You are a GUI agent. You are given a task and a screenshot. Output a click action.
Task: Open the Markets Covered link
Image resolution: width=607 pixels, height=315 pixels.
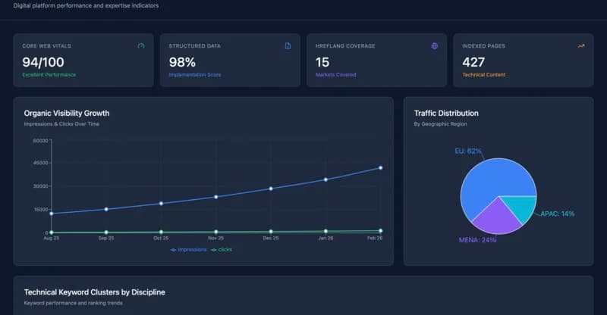click(x=336, y=75)
